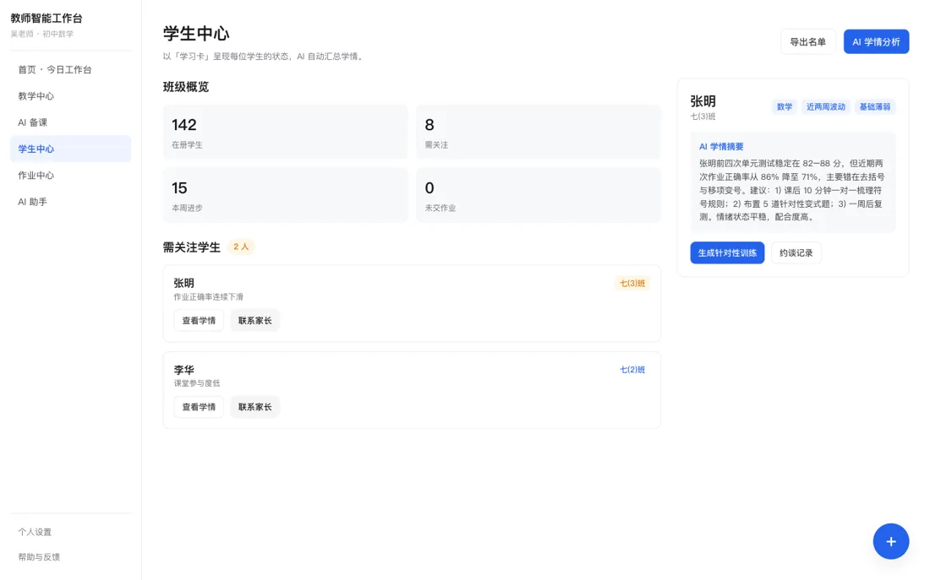Go to 教学中心 in sidebar
Viewport: 930px width, 580px height.
coord(70,96)
